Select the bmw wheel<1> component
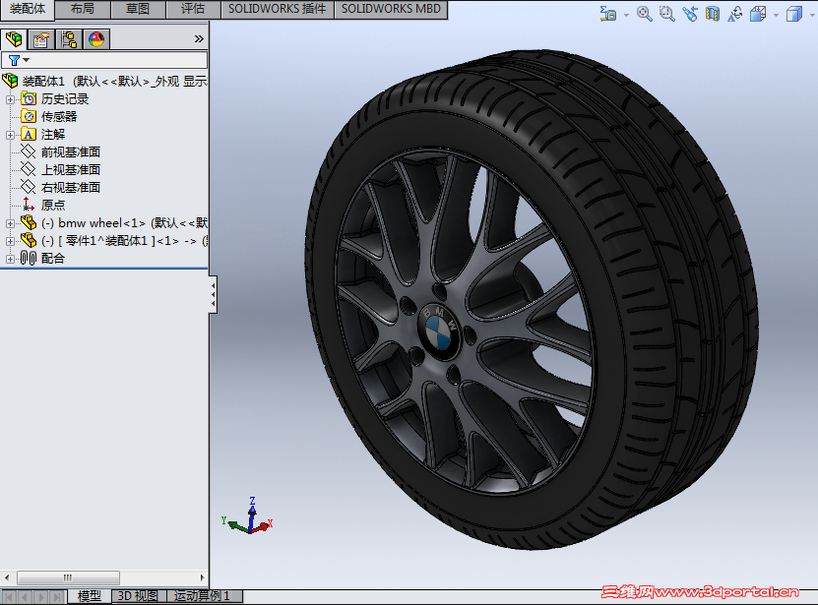818x605 pixels. tap(124, 222)
